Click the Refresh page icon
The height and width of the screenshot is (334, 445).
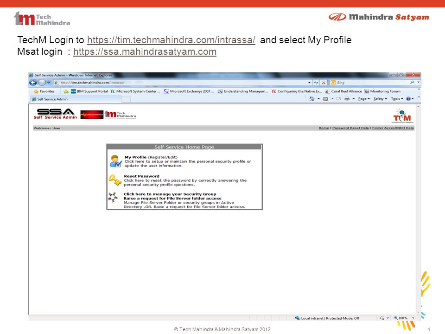[316, 83]
